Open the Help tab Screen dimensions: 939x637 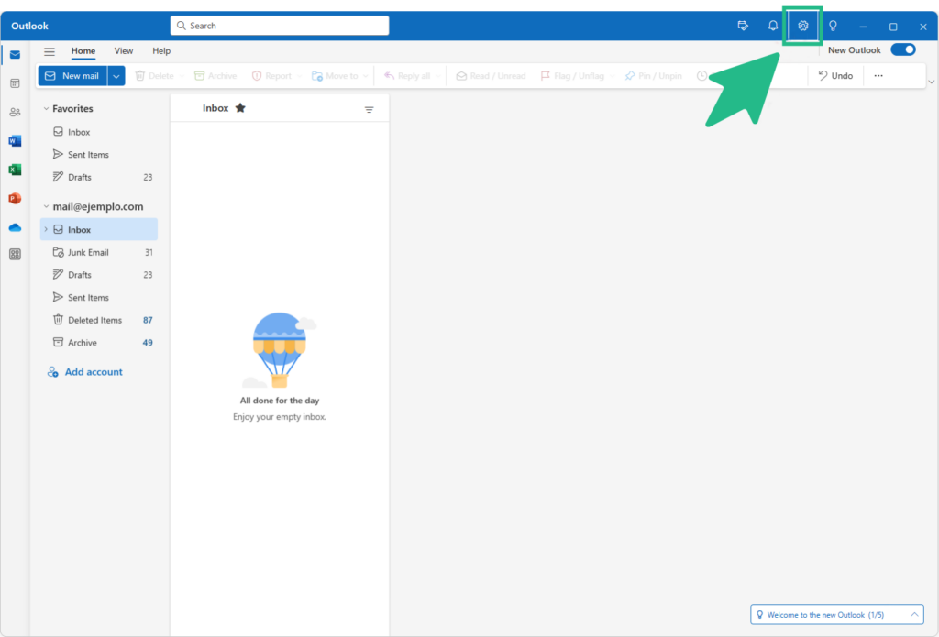pos(161,51)
